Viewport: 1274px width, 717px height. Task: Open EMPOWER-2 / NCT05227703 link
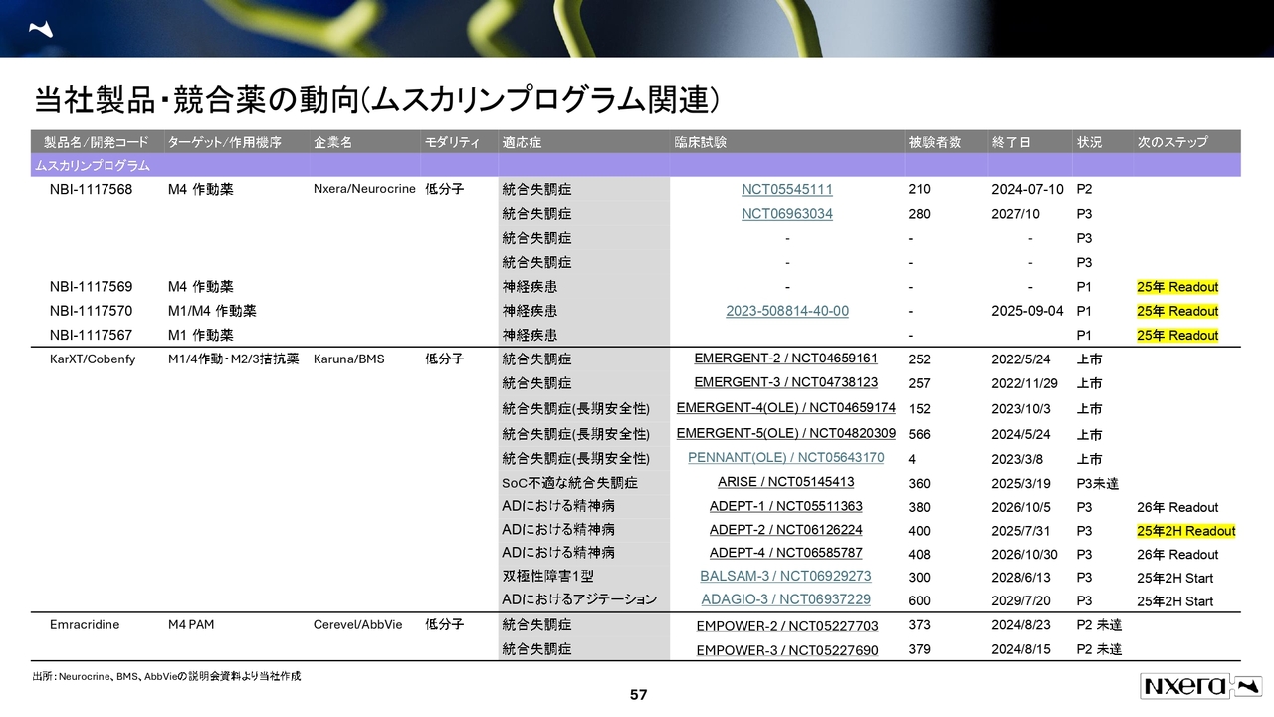(786, 626)
